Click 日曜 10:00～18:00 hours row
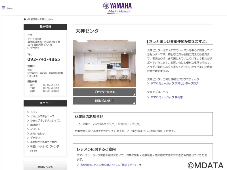 tap(45, 91)
